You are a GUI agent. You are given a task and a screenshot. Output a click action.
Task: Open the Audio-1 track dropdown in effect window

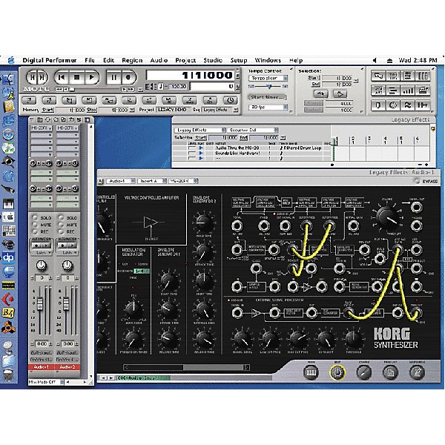[x=120, y=181]
